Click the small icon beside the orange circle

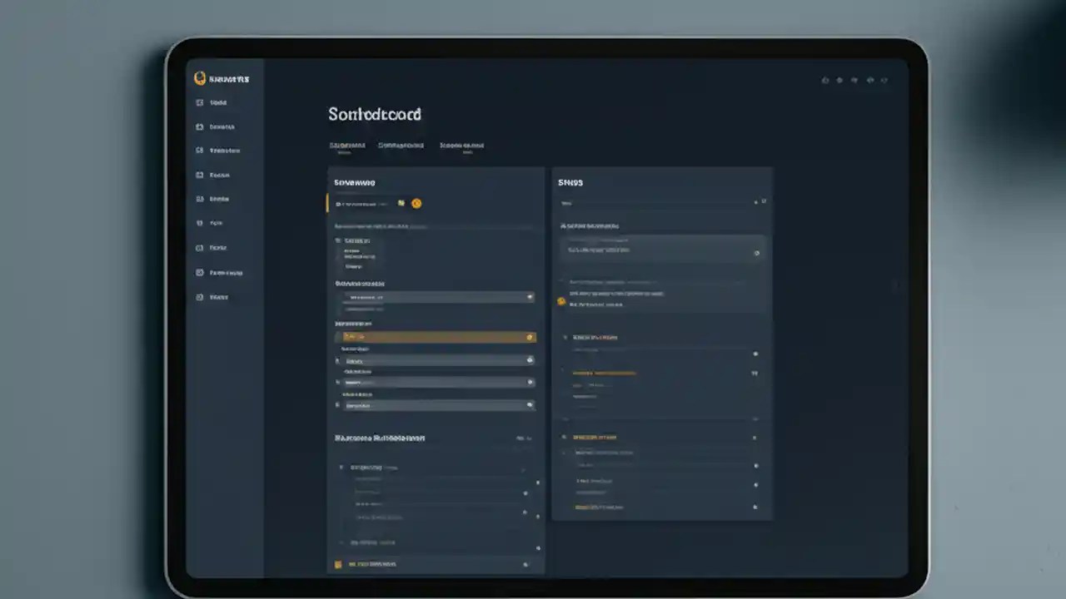(x=401, y=203)
